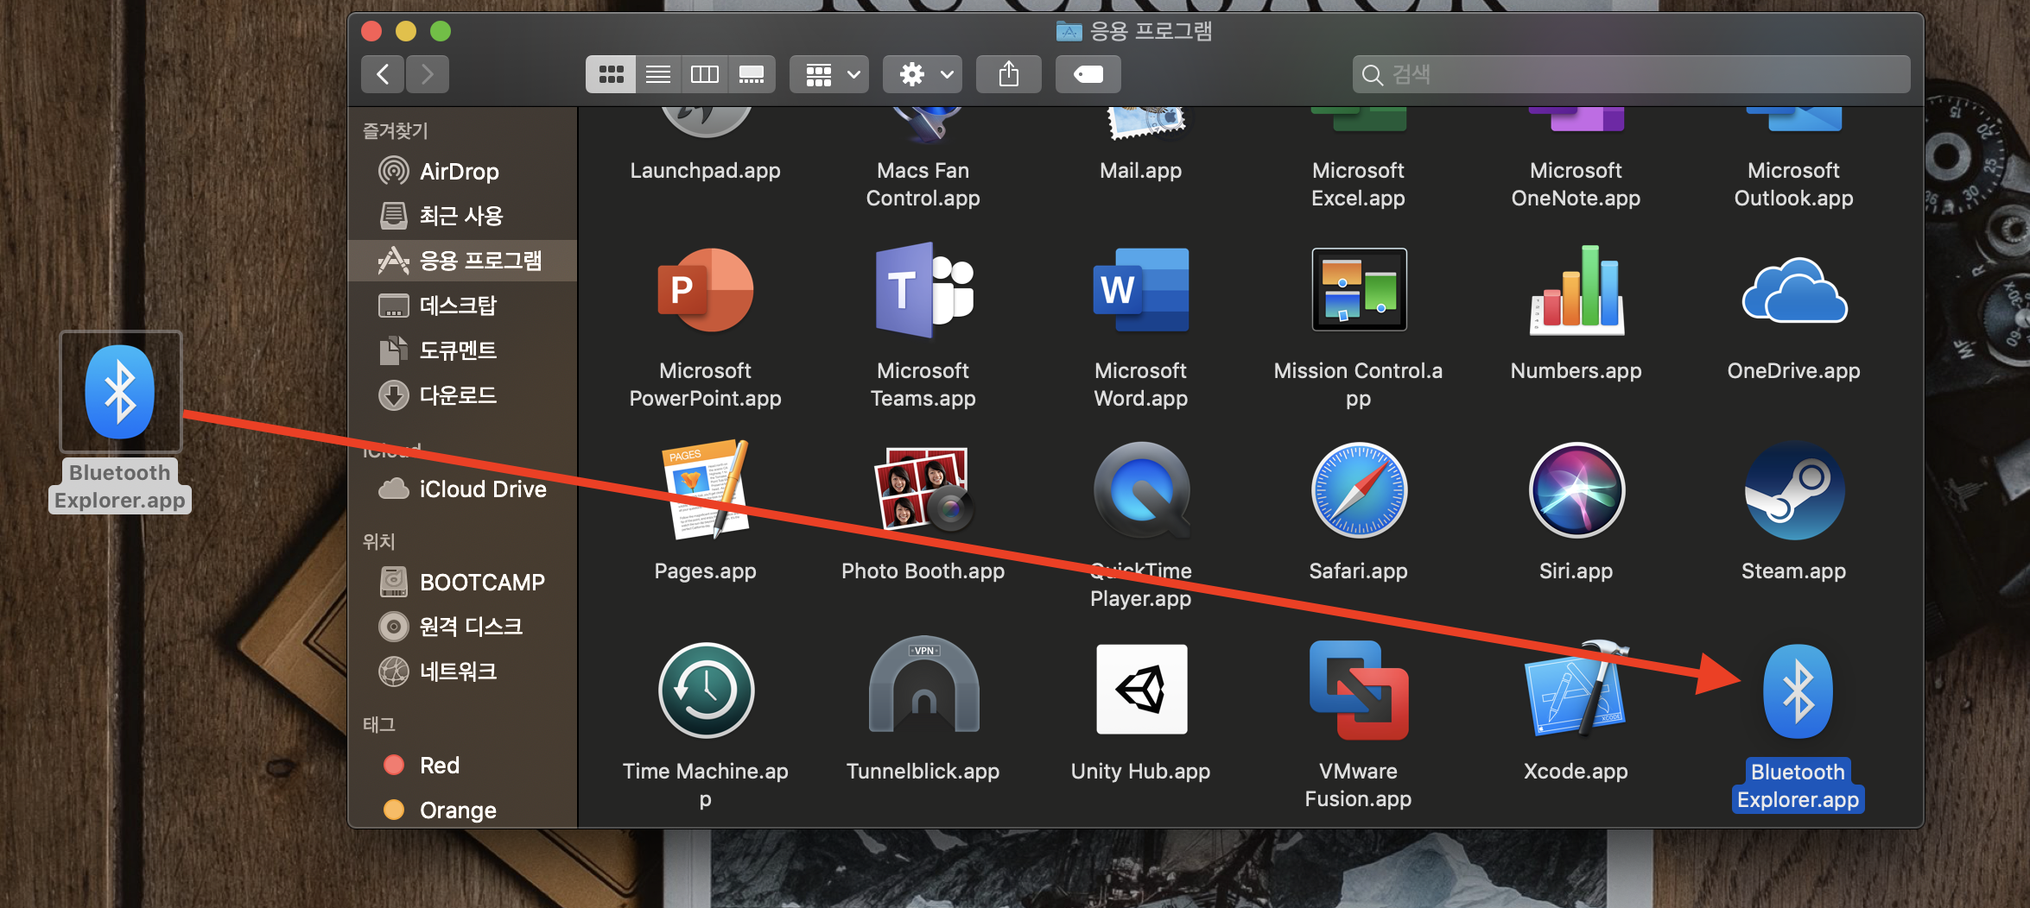
Task: Select the Numbers.app icon
Action: click(x=1576, y=290)
